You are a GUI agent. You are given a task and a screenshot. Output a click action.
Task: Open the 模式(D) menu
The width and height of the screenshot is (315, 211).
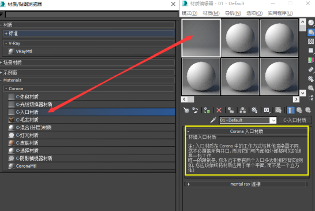(x=189, y=13)
